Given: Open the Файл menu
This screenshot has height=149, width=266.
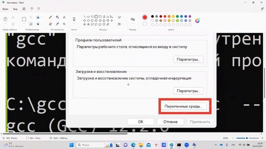Looking at the screenshot, I should click(5, 9).
